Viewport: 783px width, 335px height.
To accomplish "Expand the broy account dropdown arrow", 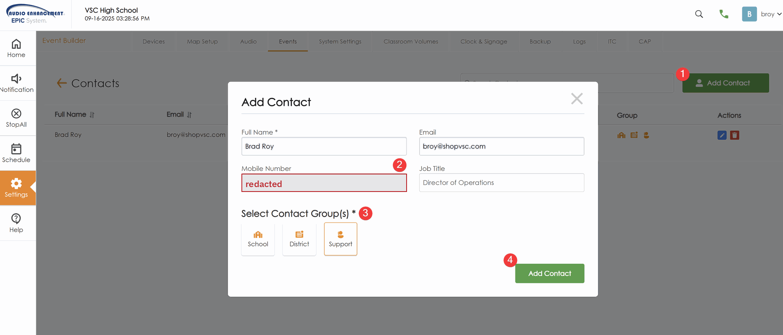I will pyautogui.click(x=779, y=14).
